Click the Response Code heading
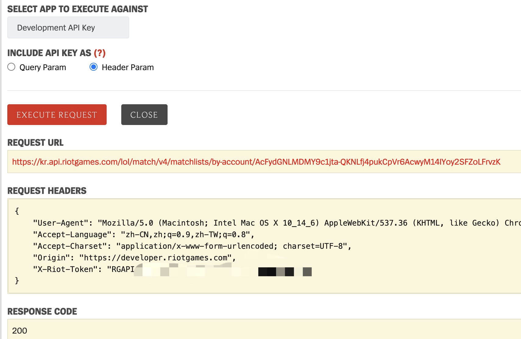Image resolution: width=521 pixels, height=339 pixels. tap(42, 312)
